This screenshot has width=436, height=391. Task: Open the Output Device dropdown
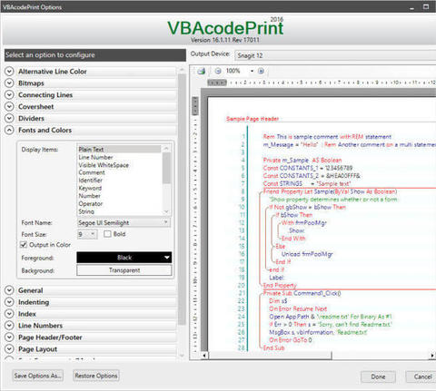point(335,55)
